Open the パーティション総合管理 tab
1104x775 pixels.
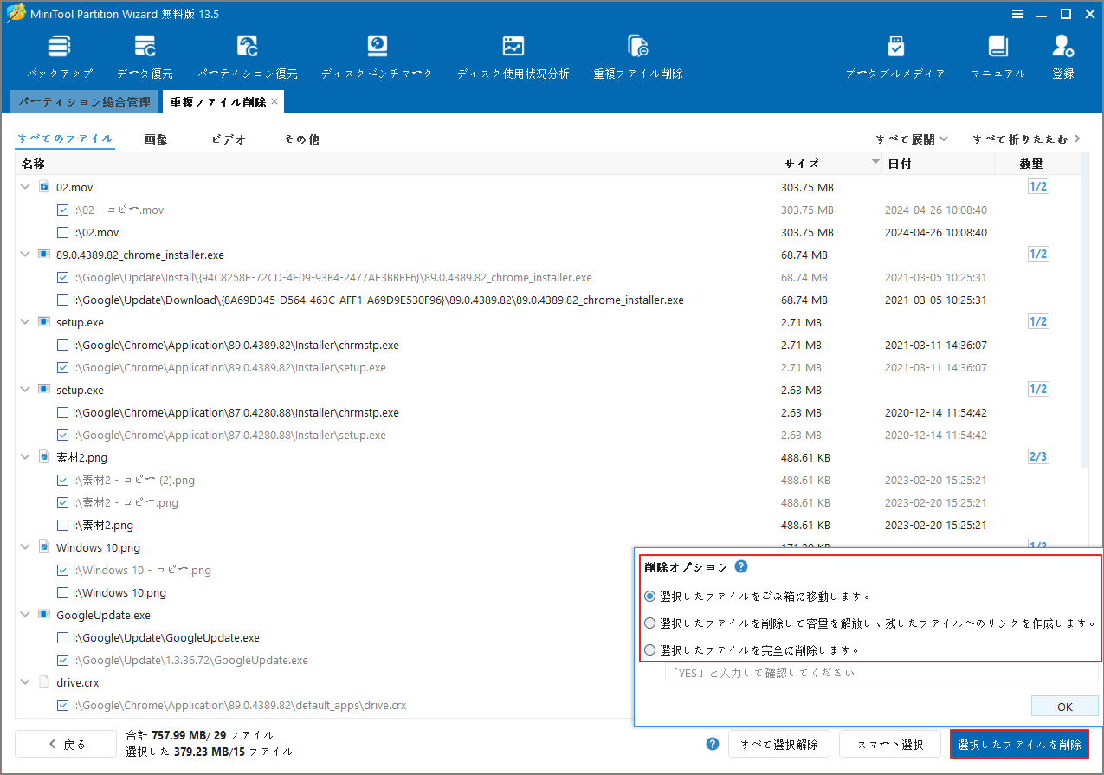pyautogui.click(x=84, y=101)
